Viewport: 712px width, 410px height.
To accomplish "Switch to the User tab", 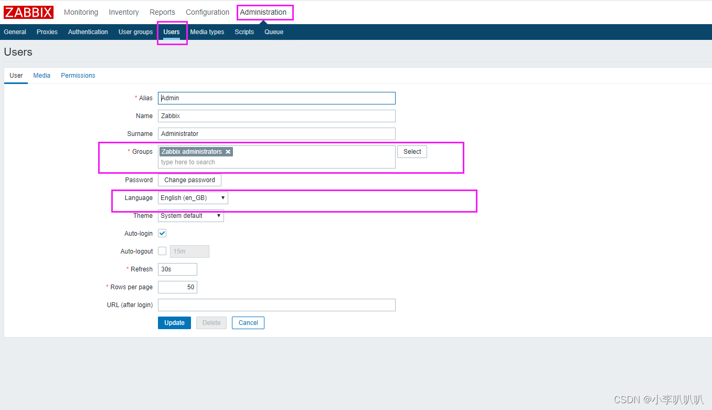I will (x=16, y=76).
